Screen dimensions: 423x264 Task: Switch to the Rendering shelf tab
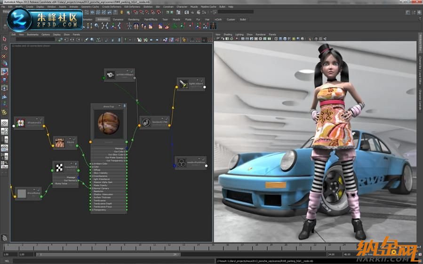[134, 19]
